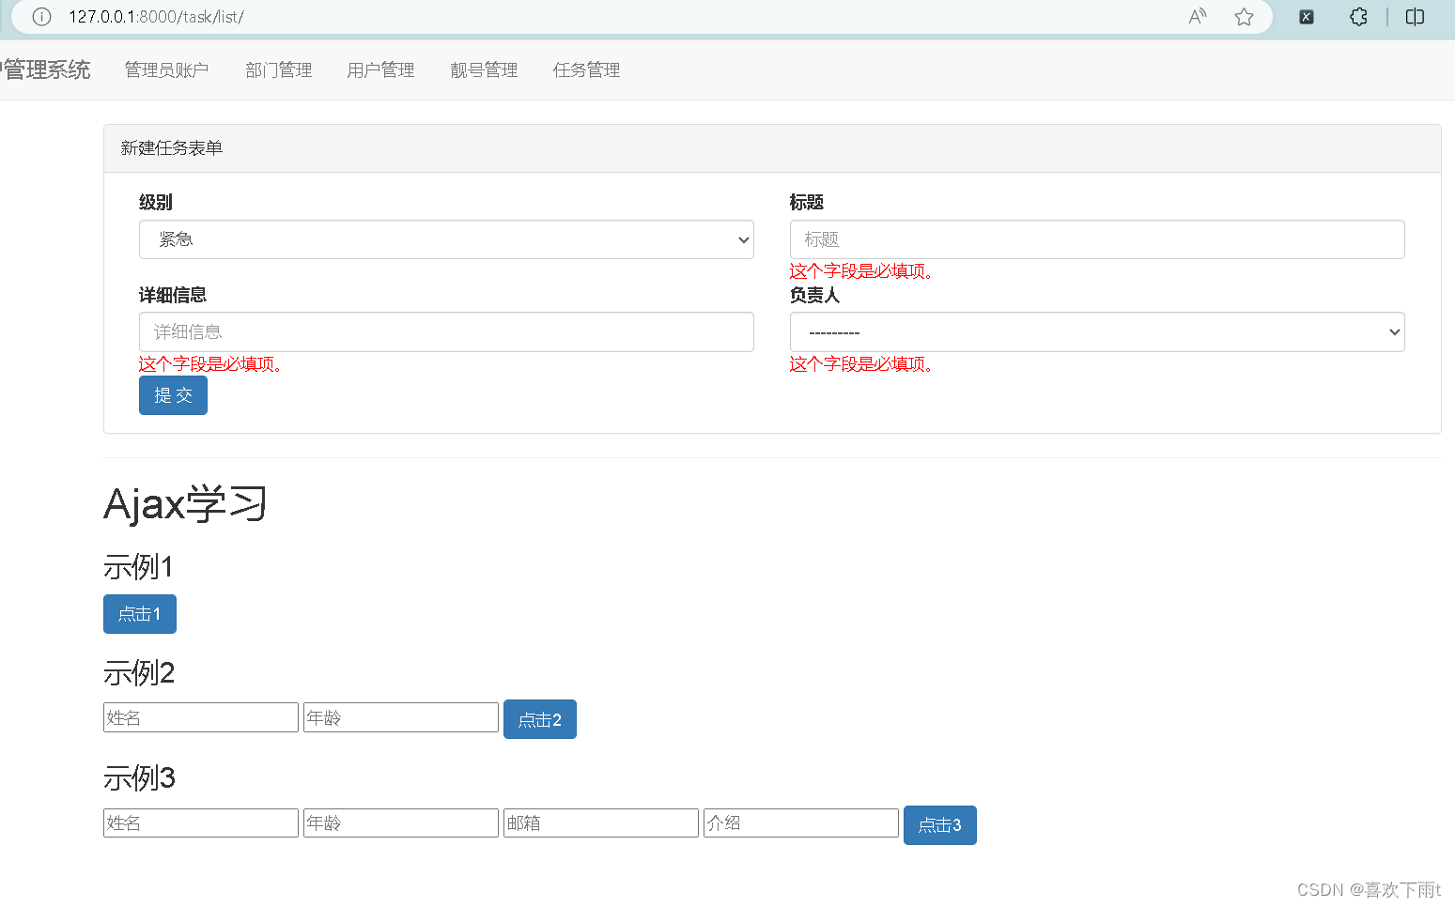
Task: Click the 示例3 heading
Action: (x=139, y=778)
